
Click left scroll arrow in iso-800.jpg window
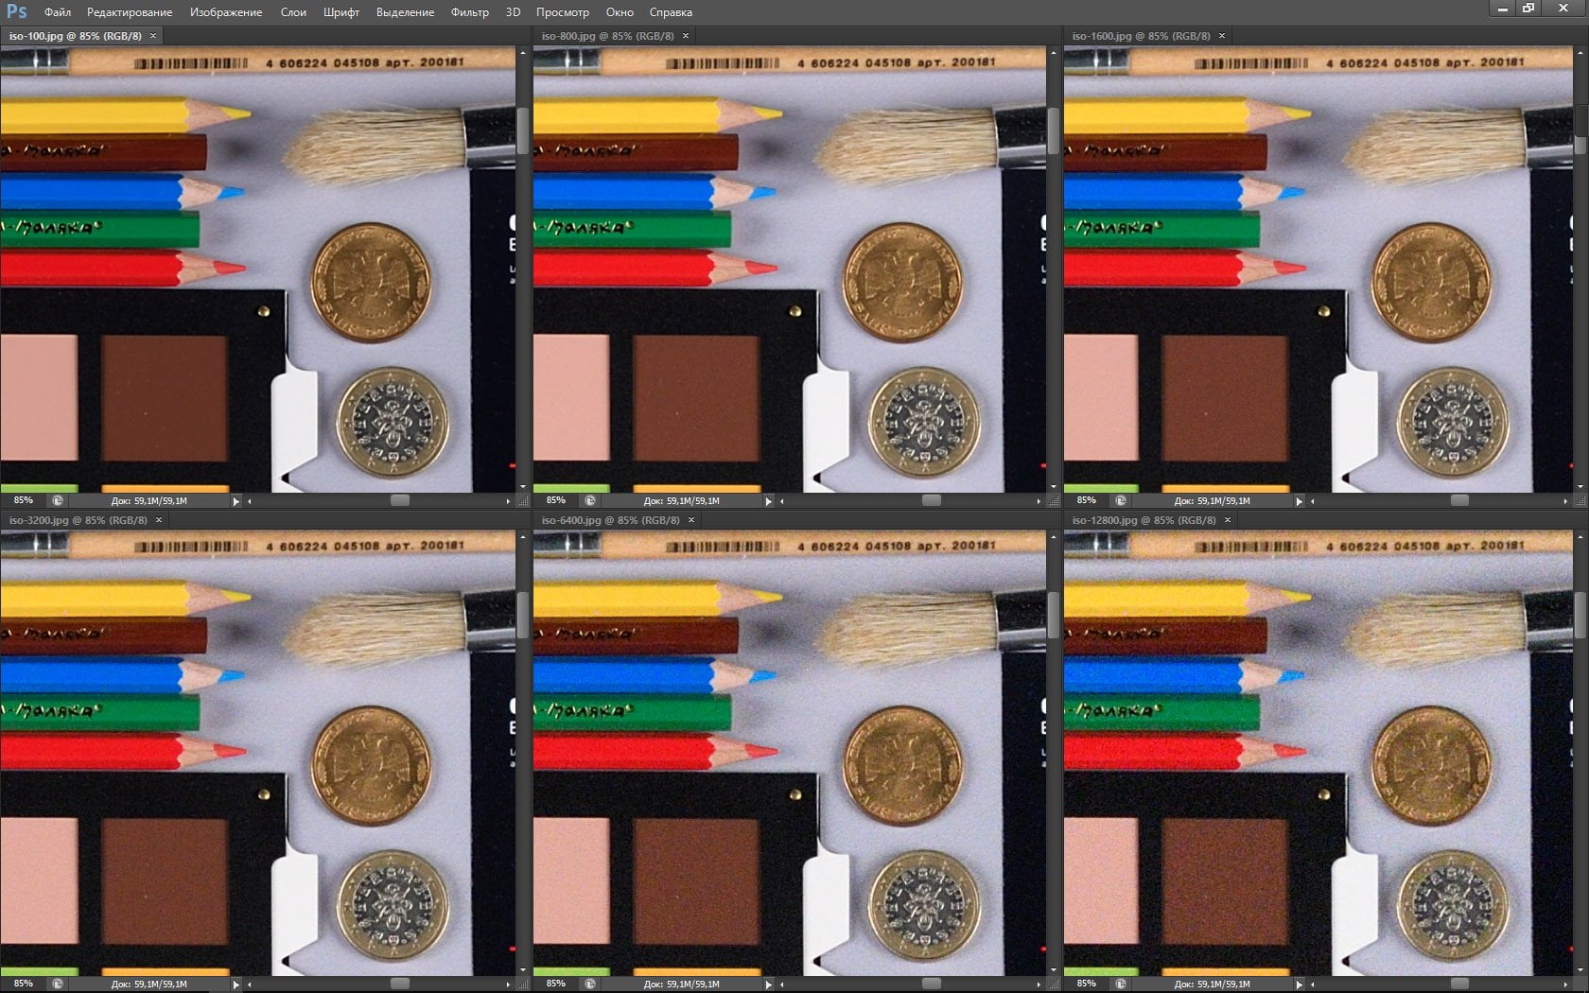pos(782,501)
